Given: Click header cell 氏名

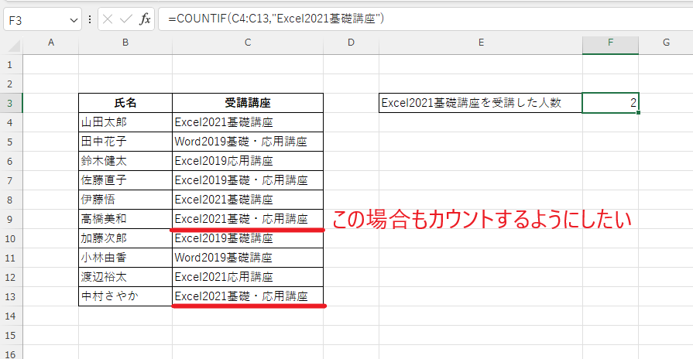Looking at the screenshot, I should (x=125, y=103).
